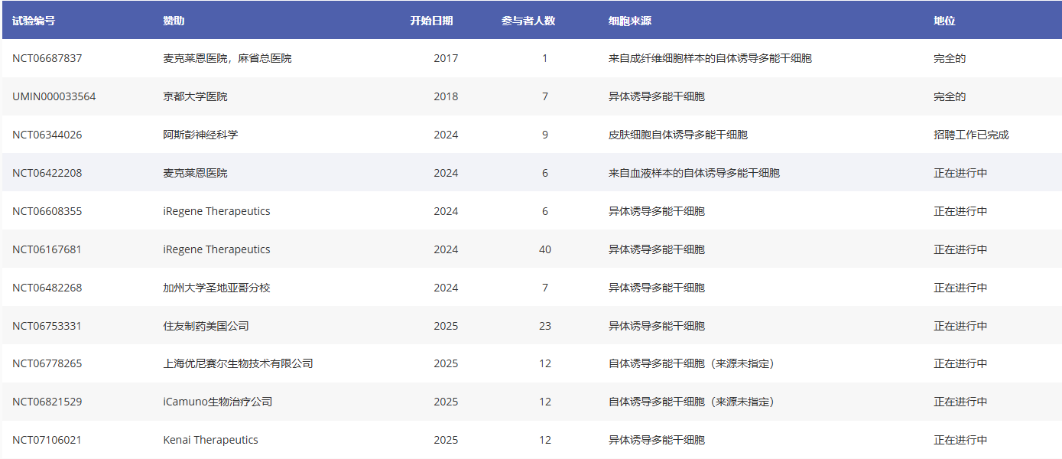
Task: Sort table by 开始日期 column header
Action: click(431, 20)
